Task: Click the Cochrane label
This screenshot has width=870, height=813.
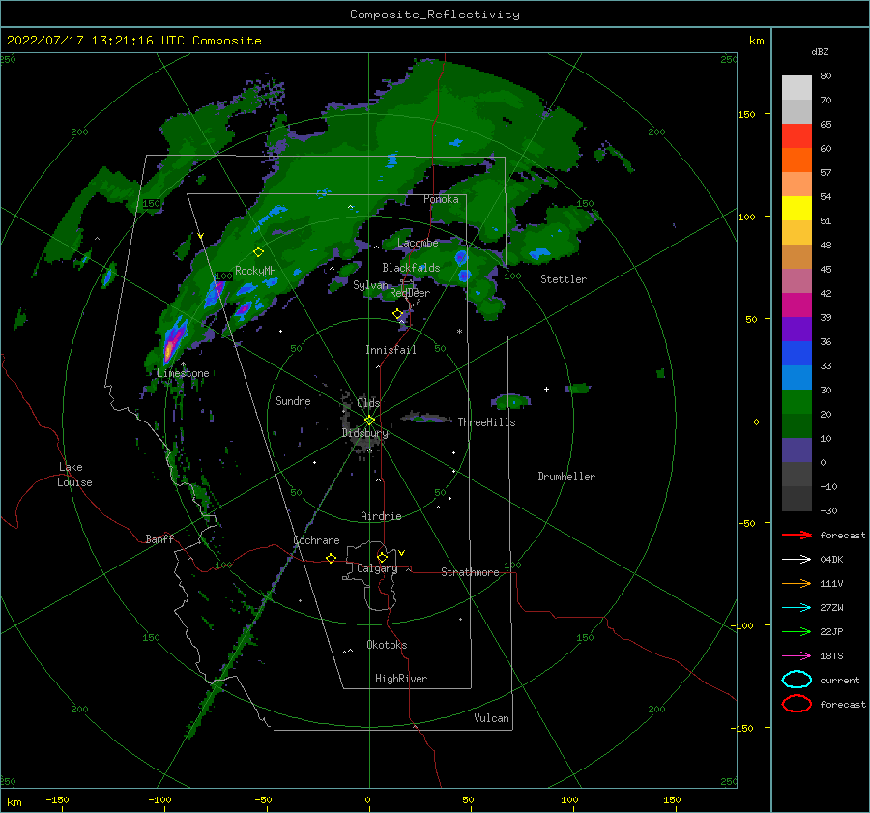Action: [x=316, y=540]
